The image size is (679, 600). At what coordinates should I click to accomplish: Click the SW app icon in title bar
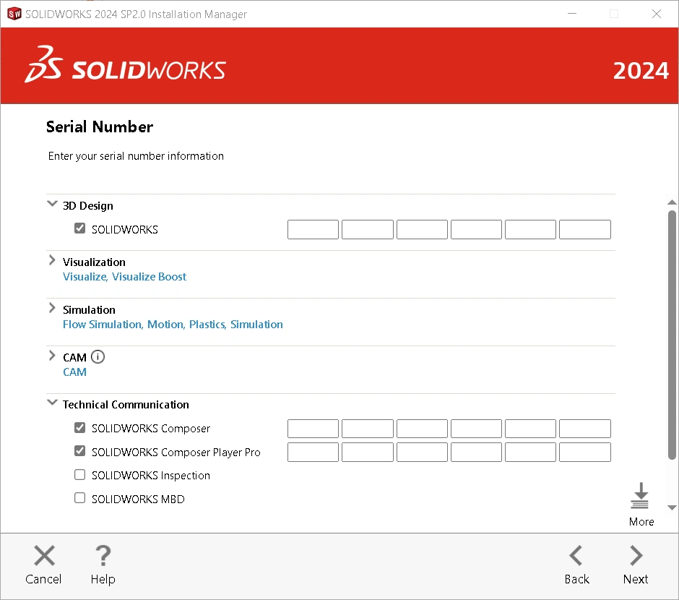[x=14, y=14]
